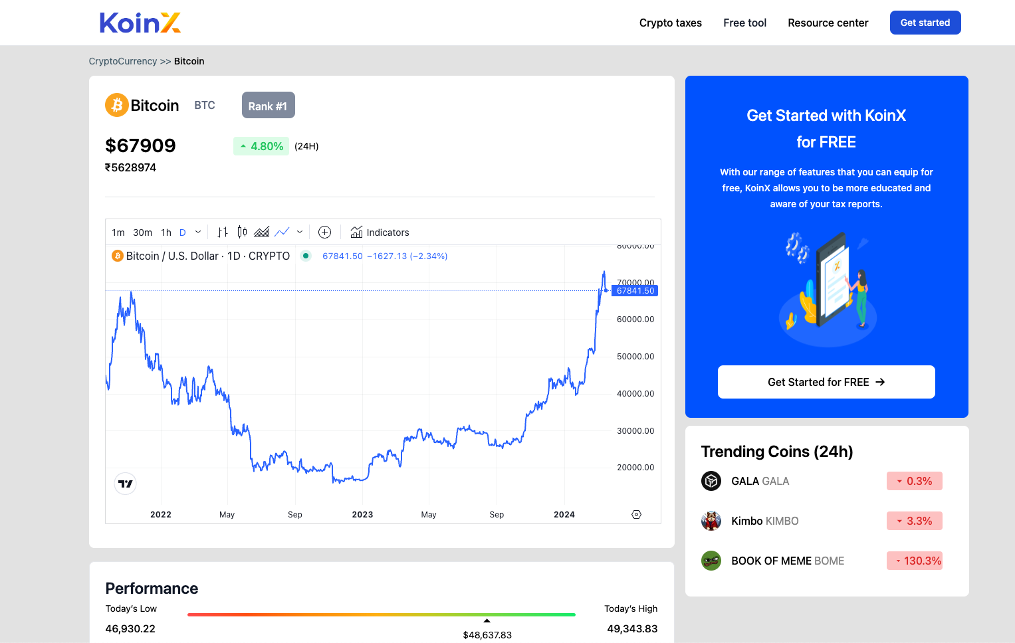This screenshot has height=643, width=1015.
Task: Click the Kimbo coin icon
Action: 711,521
